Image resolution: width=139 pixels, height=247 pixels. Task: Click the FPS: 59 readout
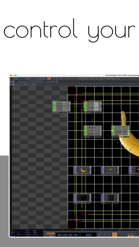point(59,78)
